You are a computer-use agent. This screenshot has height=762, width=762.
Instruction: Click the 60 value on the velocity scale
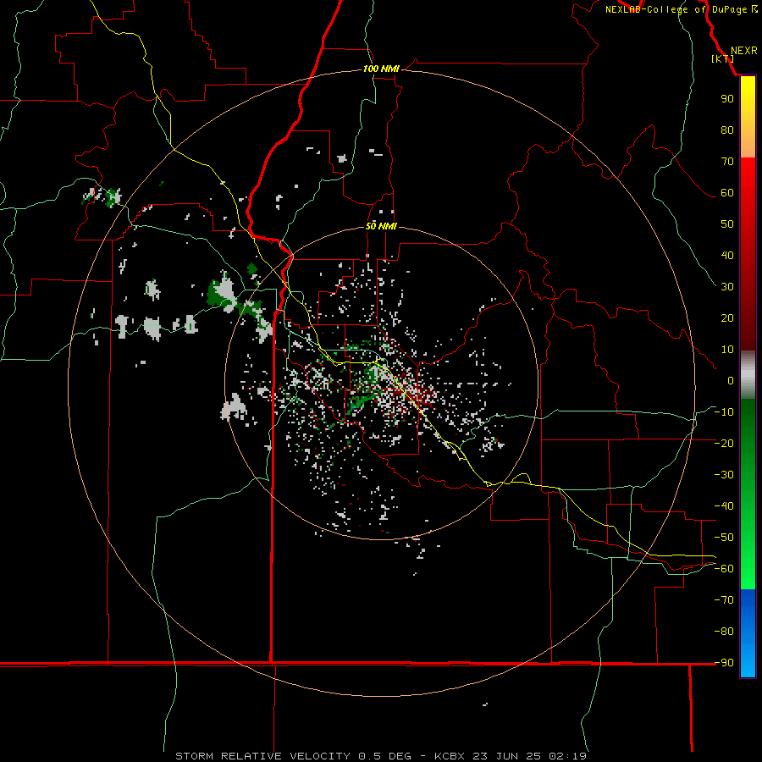pos(727,192)
